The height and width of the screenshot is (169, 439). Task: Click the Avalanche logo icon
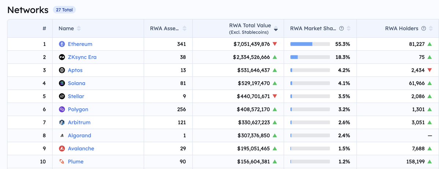(x=62, y=149)
